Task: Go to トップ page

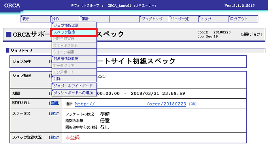Action: [x=213, y=19]
